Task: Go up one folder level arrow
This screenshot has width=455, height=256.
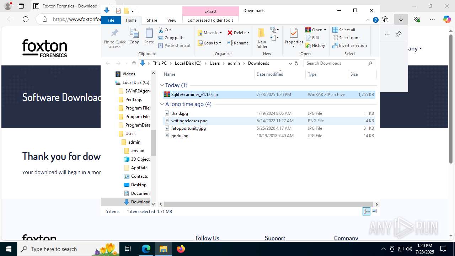Action: pos(134,63)
